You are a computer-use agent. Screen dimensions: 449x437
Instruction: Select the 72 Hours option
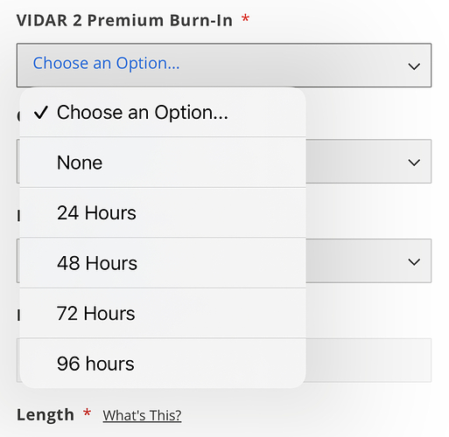[x=163, y=313]
